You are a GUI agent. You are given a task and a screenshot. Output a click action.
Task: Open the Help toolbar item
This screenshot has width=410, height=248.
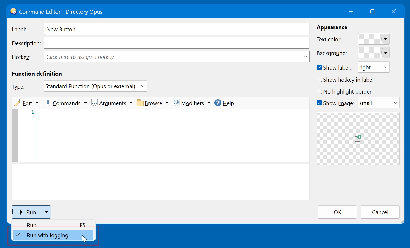224,103
